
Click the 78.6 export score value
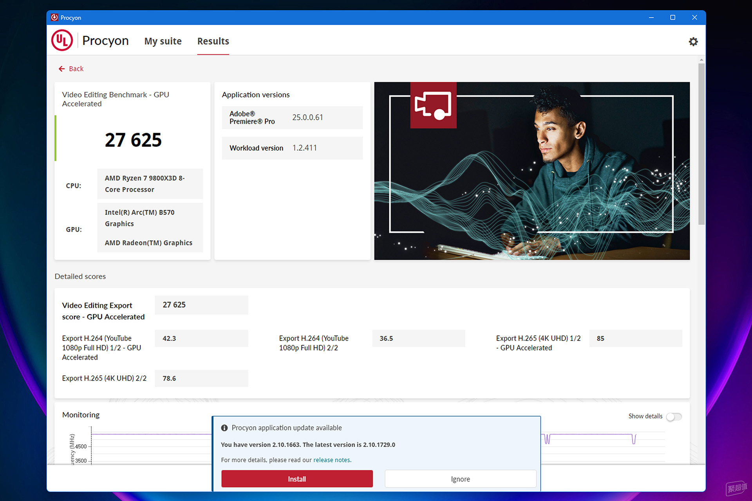[x=201, y=378]
